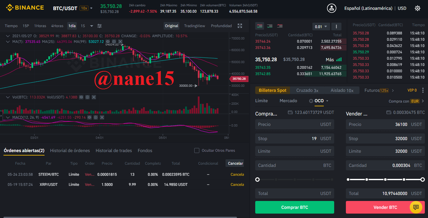
Task: Click Cancelar all orders button
Action: coord(235,163)
